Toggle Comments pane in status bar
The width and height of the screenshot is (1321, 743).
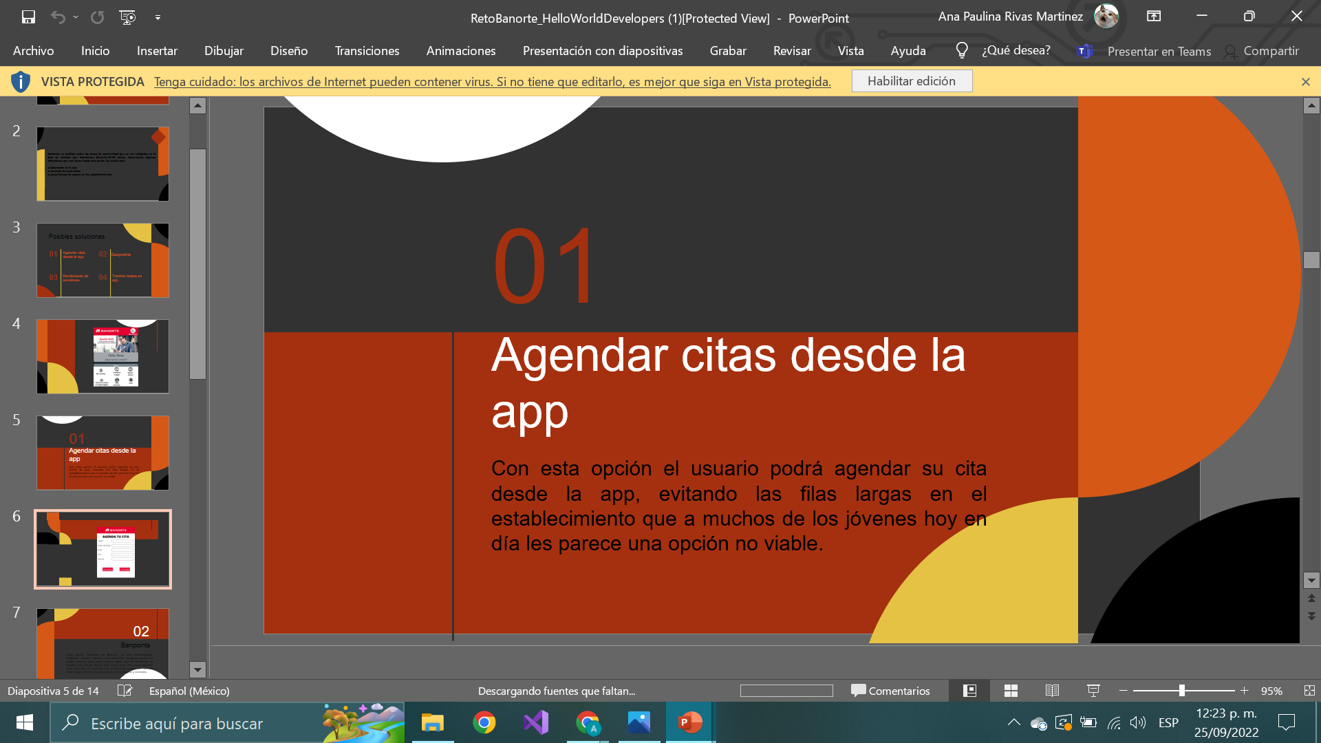point(890,691)
